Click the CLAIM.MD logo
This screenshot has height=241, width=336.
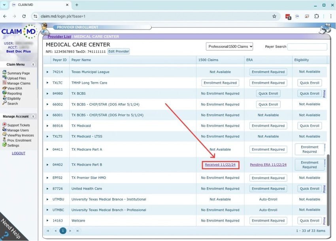(x=19, y=32)
